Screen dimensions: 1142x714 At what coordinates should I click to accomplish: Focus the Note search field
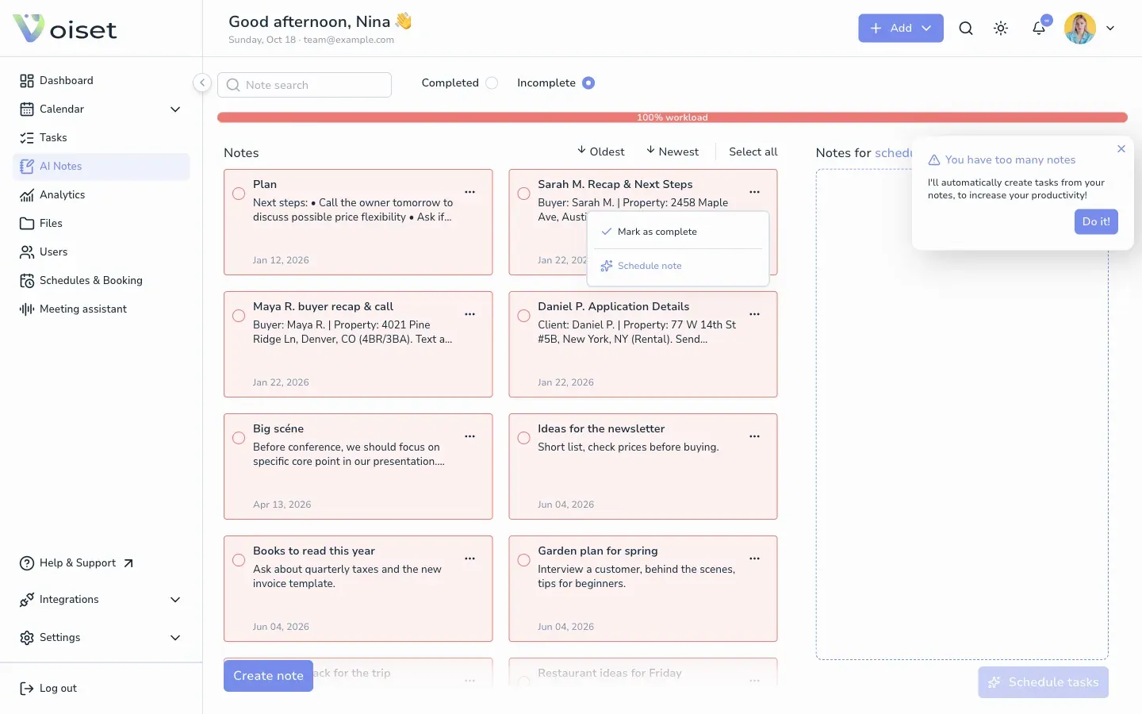[305, 85]
